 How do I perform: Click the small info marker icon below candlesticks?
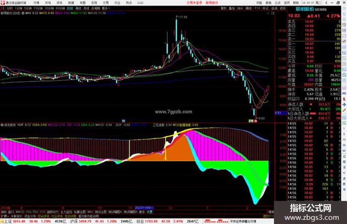123,121
